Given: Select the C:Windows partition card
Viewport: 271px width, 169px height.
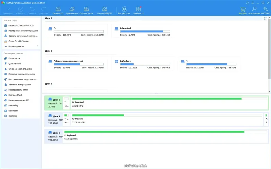Looking at the screenshot, I should click(x=143, y=64).
